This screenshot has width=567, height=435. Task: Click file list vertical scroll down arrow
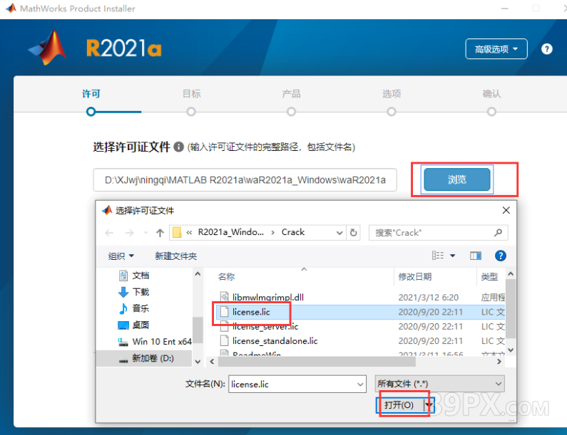pos(511,350)
